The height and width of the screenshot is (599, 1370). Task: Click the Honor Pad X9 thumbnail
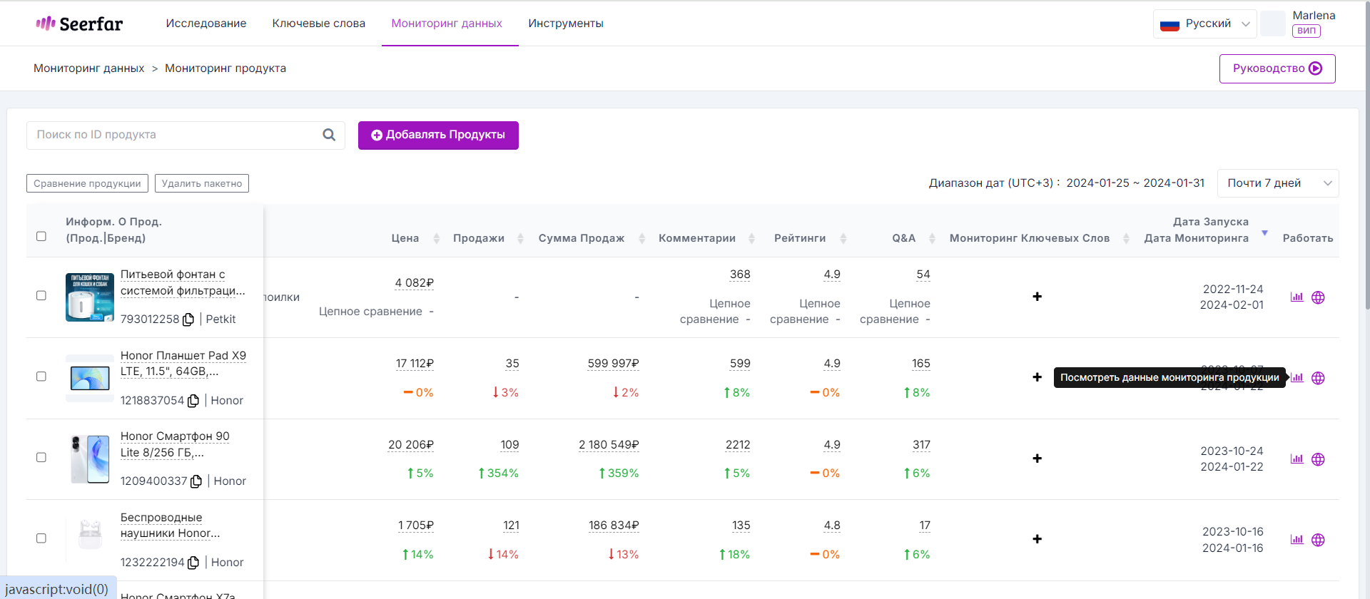coord(90,378)
